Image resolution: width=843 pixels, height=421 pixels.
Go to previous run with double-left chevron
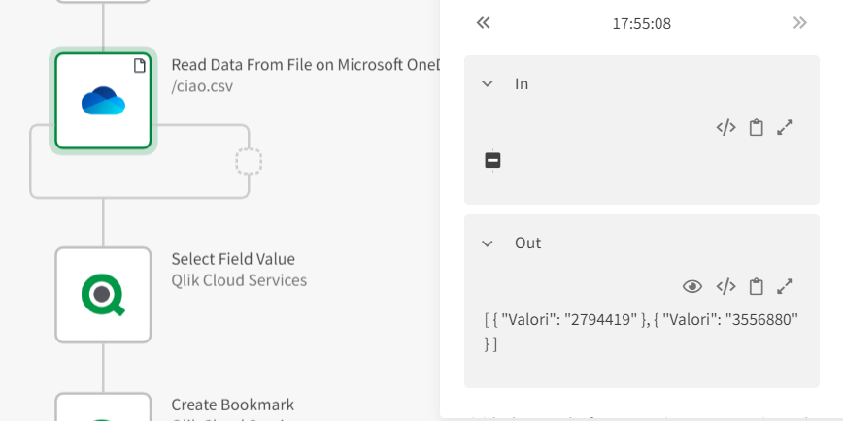[x=483, y=23]
